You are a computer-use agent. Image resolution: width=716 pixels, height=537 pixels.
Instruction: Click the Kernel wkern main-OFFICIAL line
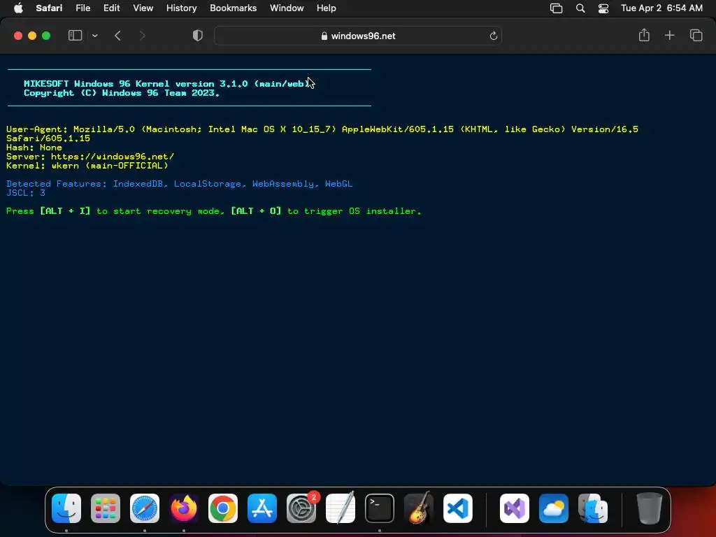[x=87, y=166]
